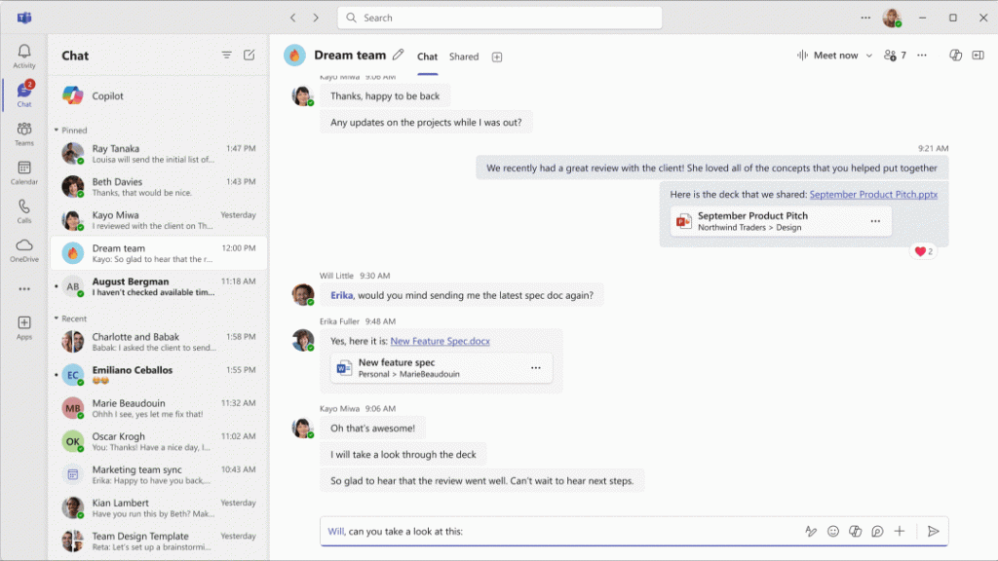Send the message

coord(933,531)
